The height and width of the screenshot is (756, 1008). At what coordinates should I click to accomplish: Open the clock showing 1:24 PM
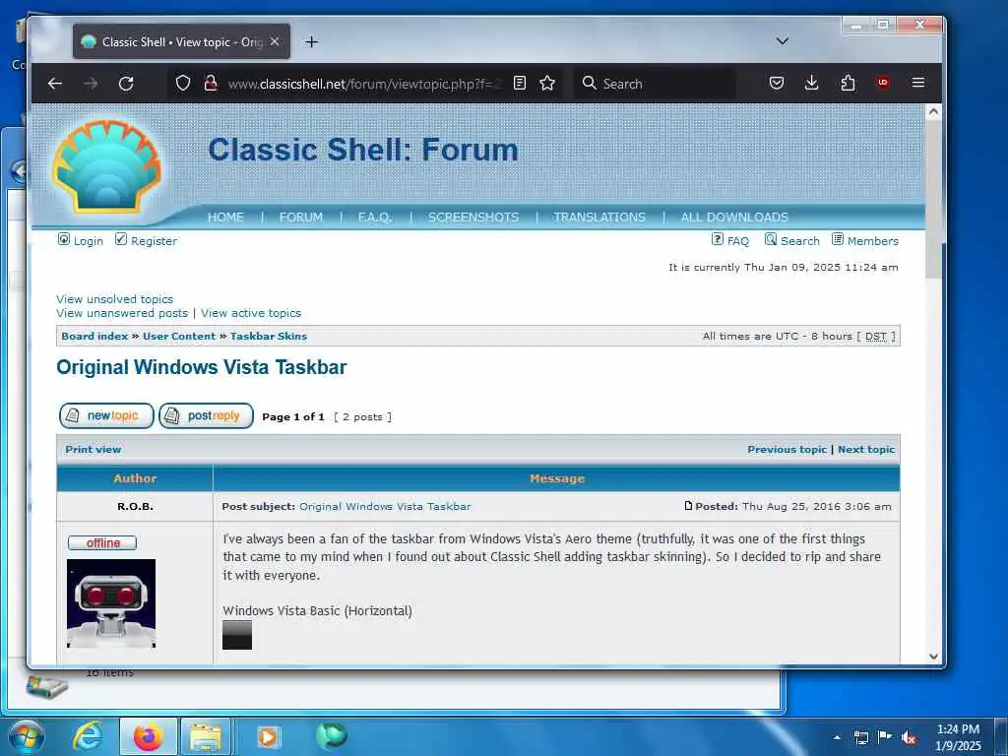tap(958, 737)
